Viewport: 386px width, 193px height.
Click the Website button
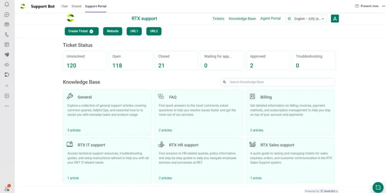[x=113, y=31]
